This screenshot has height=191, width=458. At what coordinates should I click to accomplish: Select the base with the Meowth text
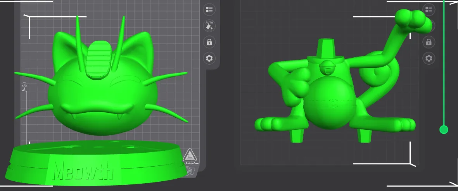[x=97, y=163]
